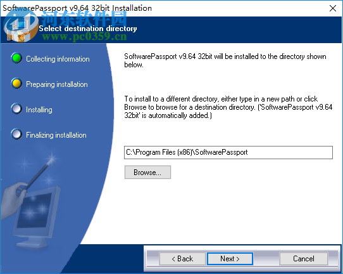This screenshot has width=343, height=274.
Task: Click the "To install to a different directory" paragraph
Action: [x=228, y=107]
